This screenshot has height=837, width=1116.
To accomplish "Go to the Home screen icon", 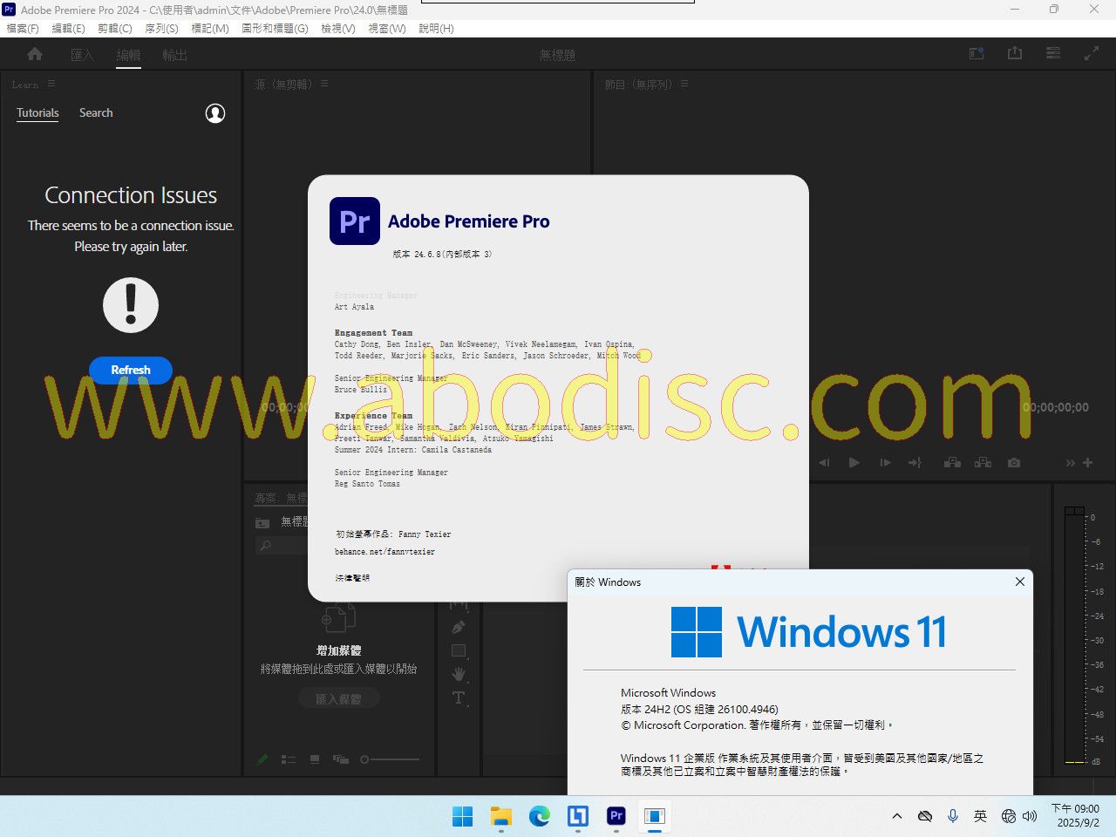I will [35, 54].
